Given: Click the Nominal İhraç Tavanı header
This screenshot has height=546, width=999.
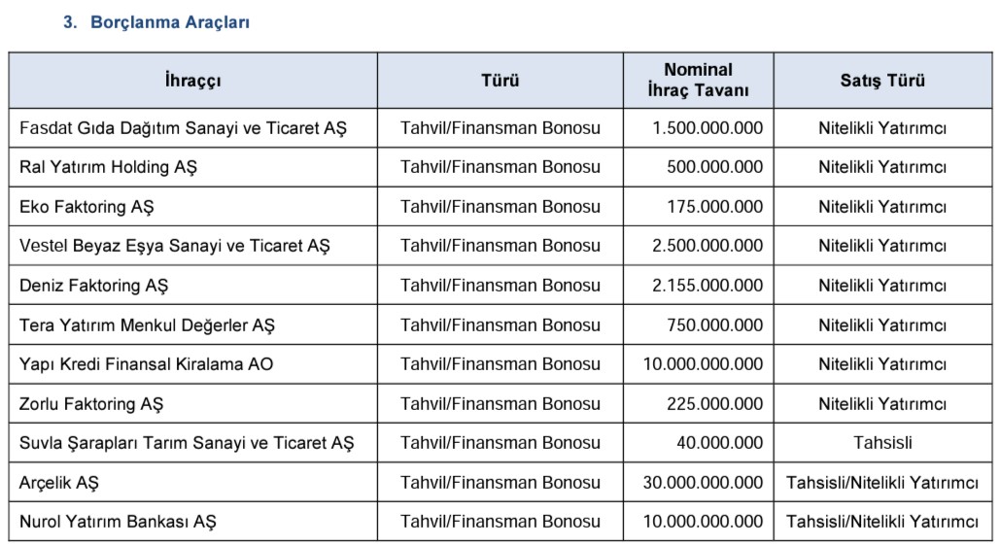Looking at the screenshot, I should [x=698, y=81].
